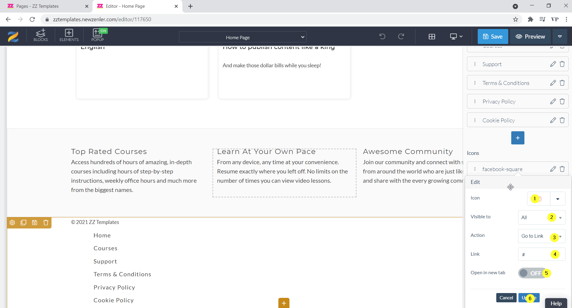The height and width of the screenshot is (308, 572).
Task: Open the Action Go to Link dropdown
Action: click(541, 236)
